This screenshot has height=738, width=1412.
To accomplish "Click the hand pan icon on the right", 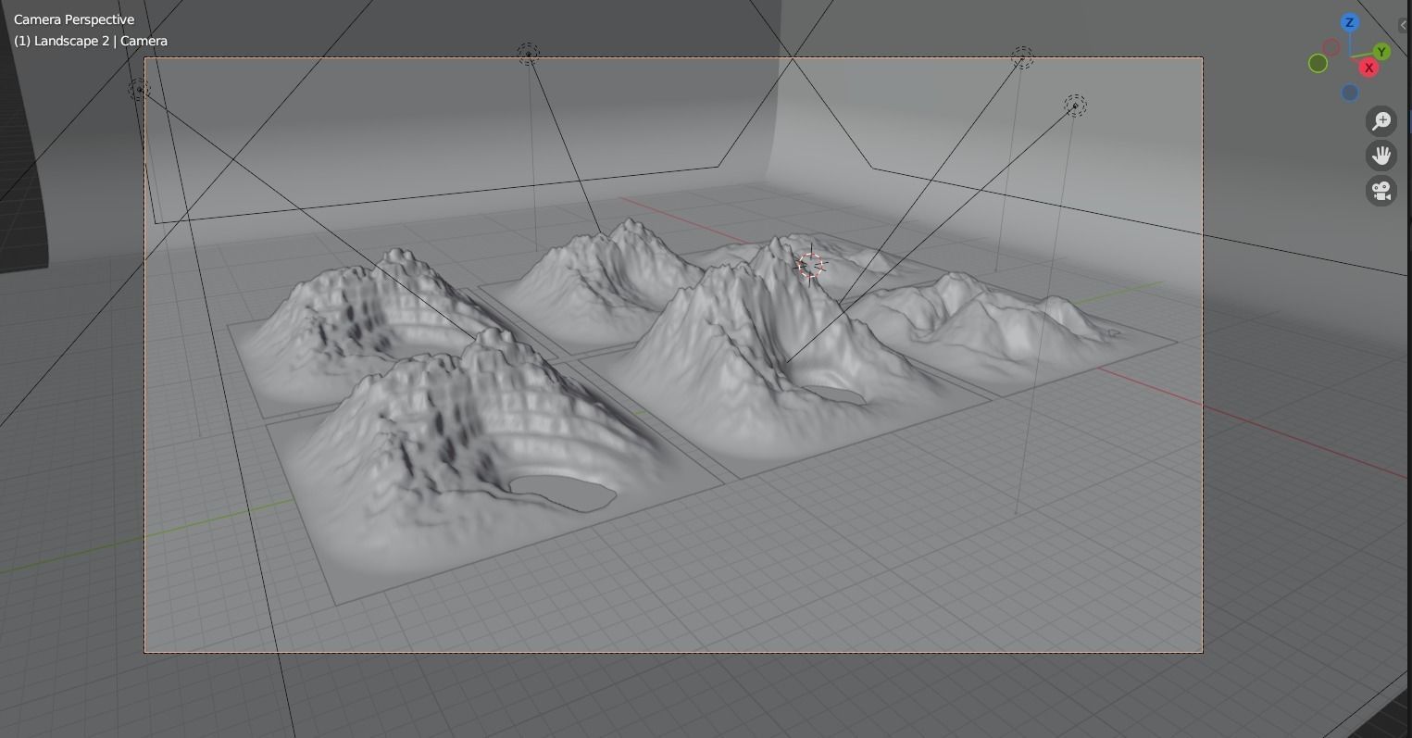I will [x=1381, y=155].
